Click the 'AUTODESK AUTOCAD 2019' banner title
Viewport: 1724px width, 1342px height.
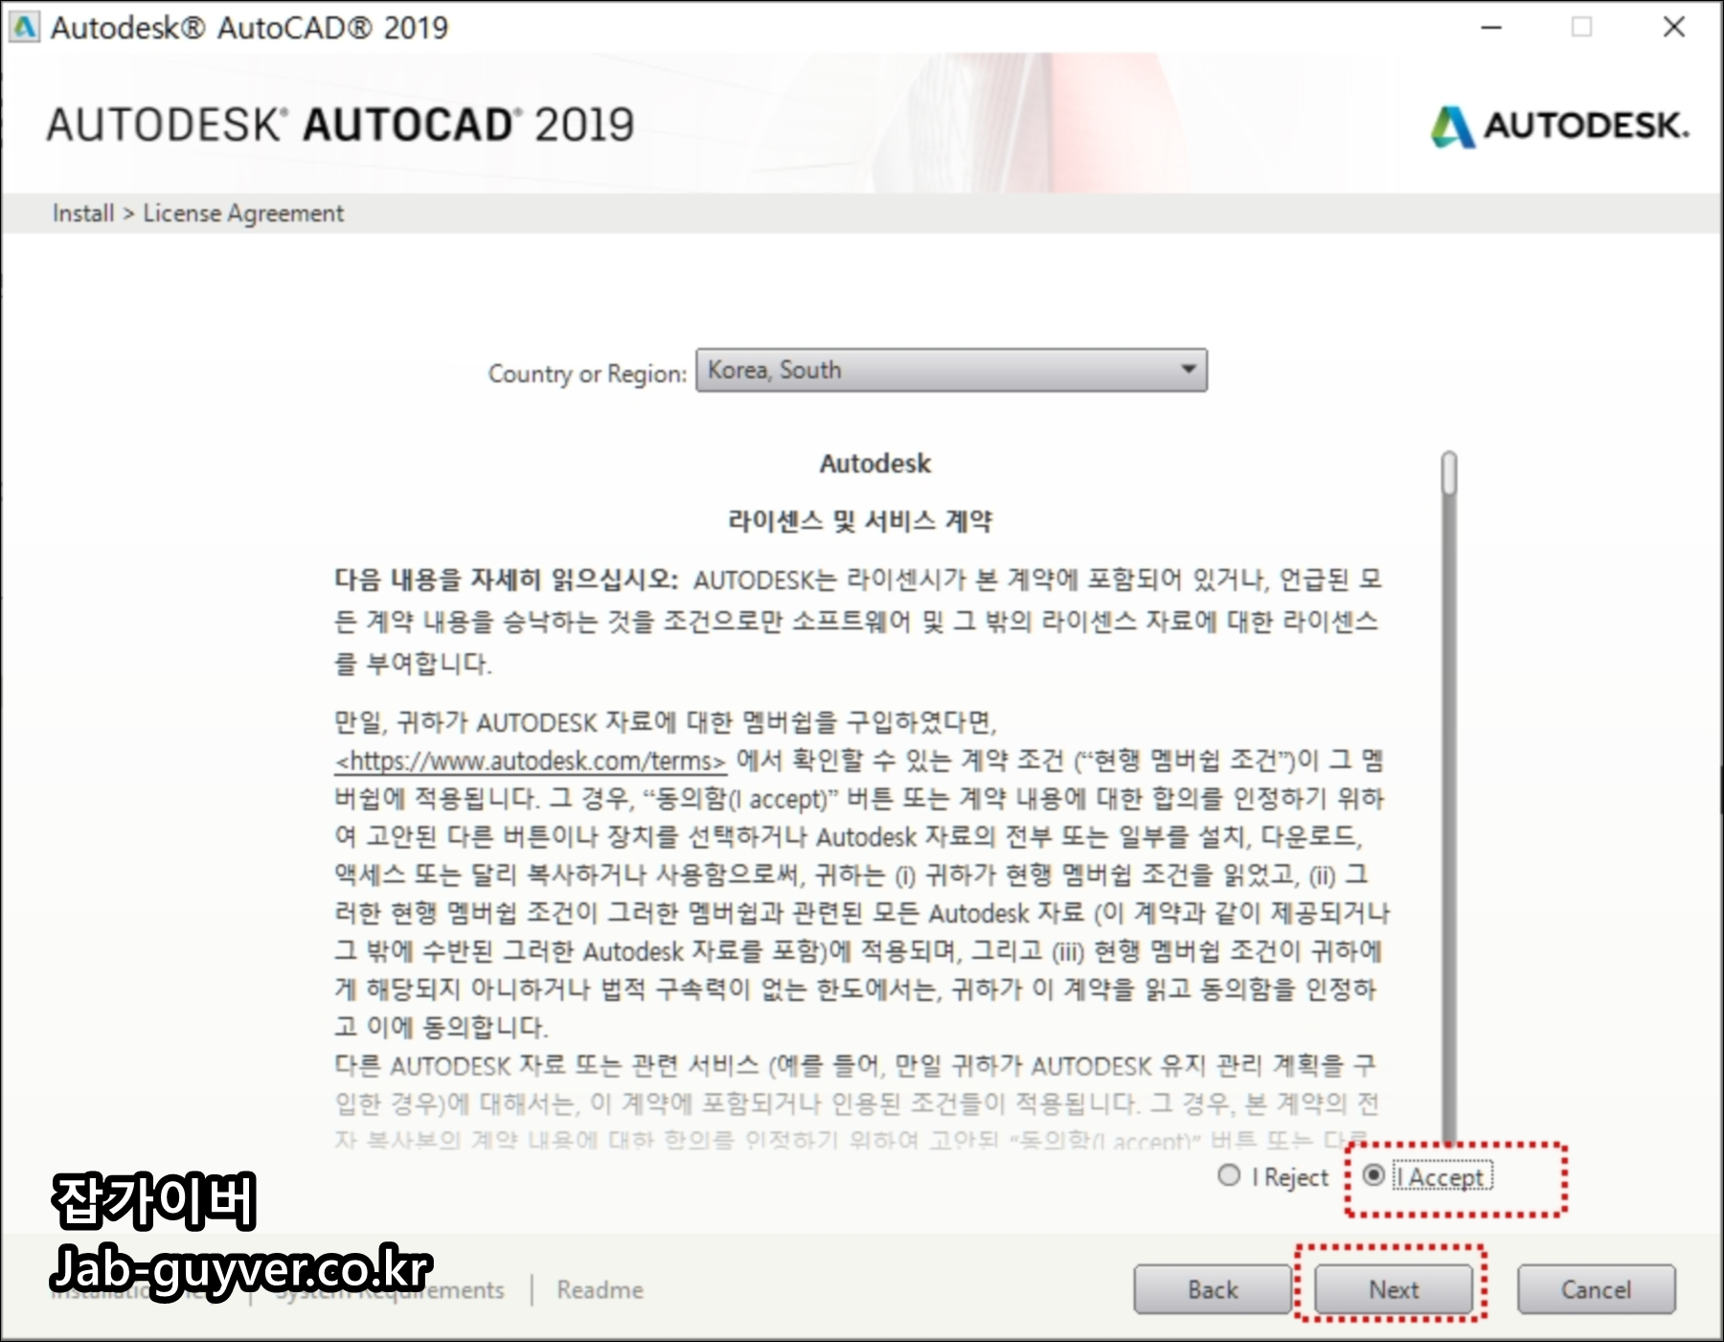[340, 125]
